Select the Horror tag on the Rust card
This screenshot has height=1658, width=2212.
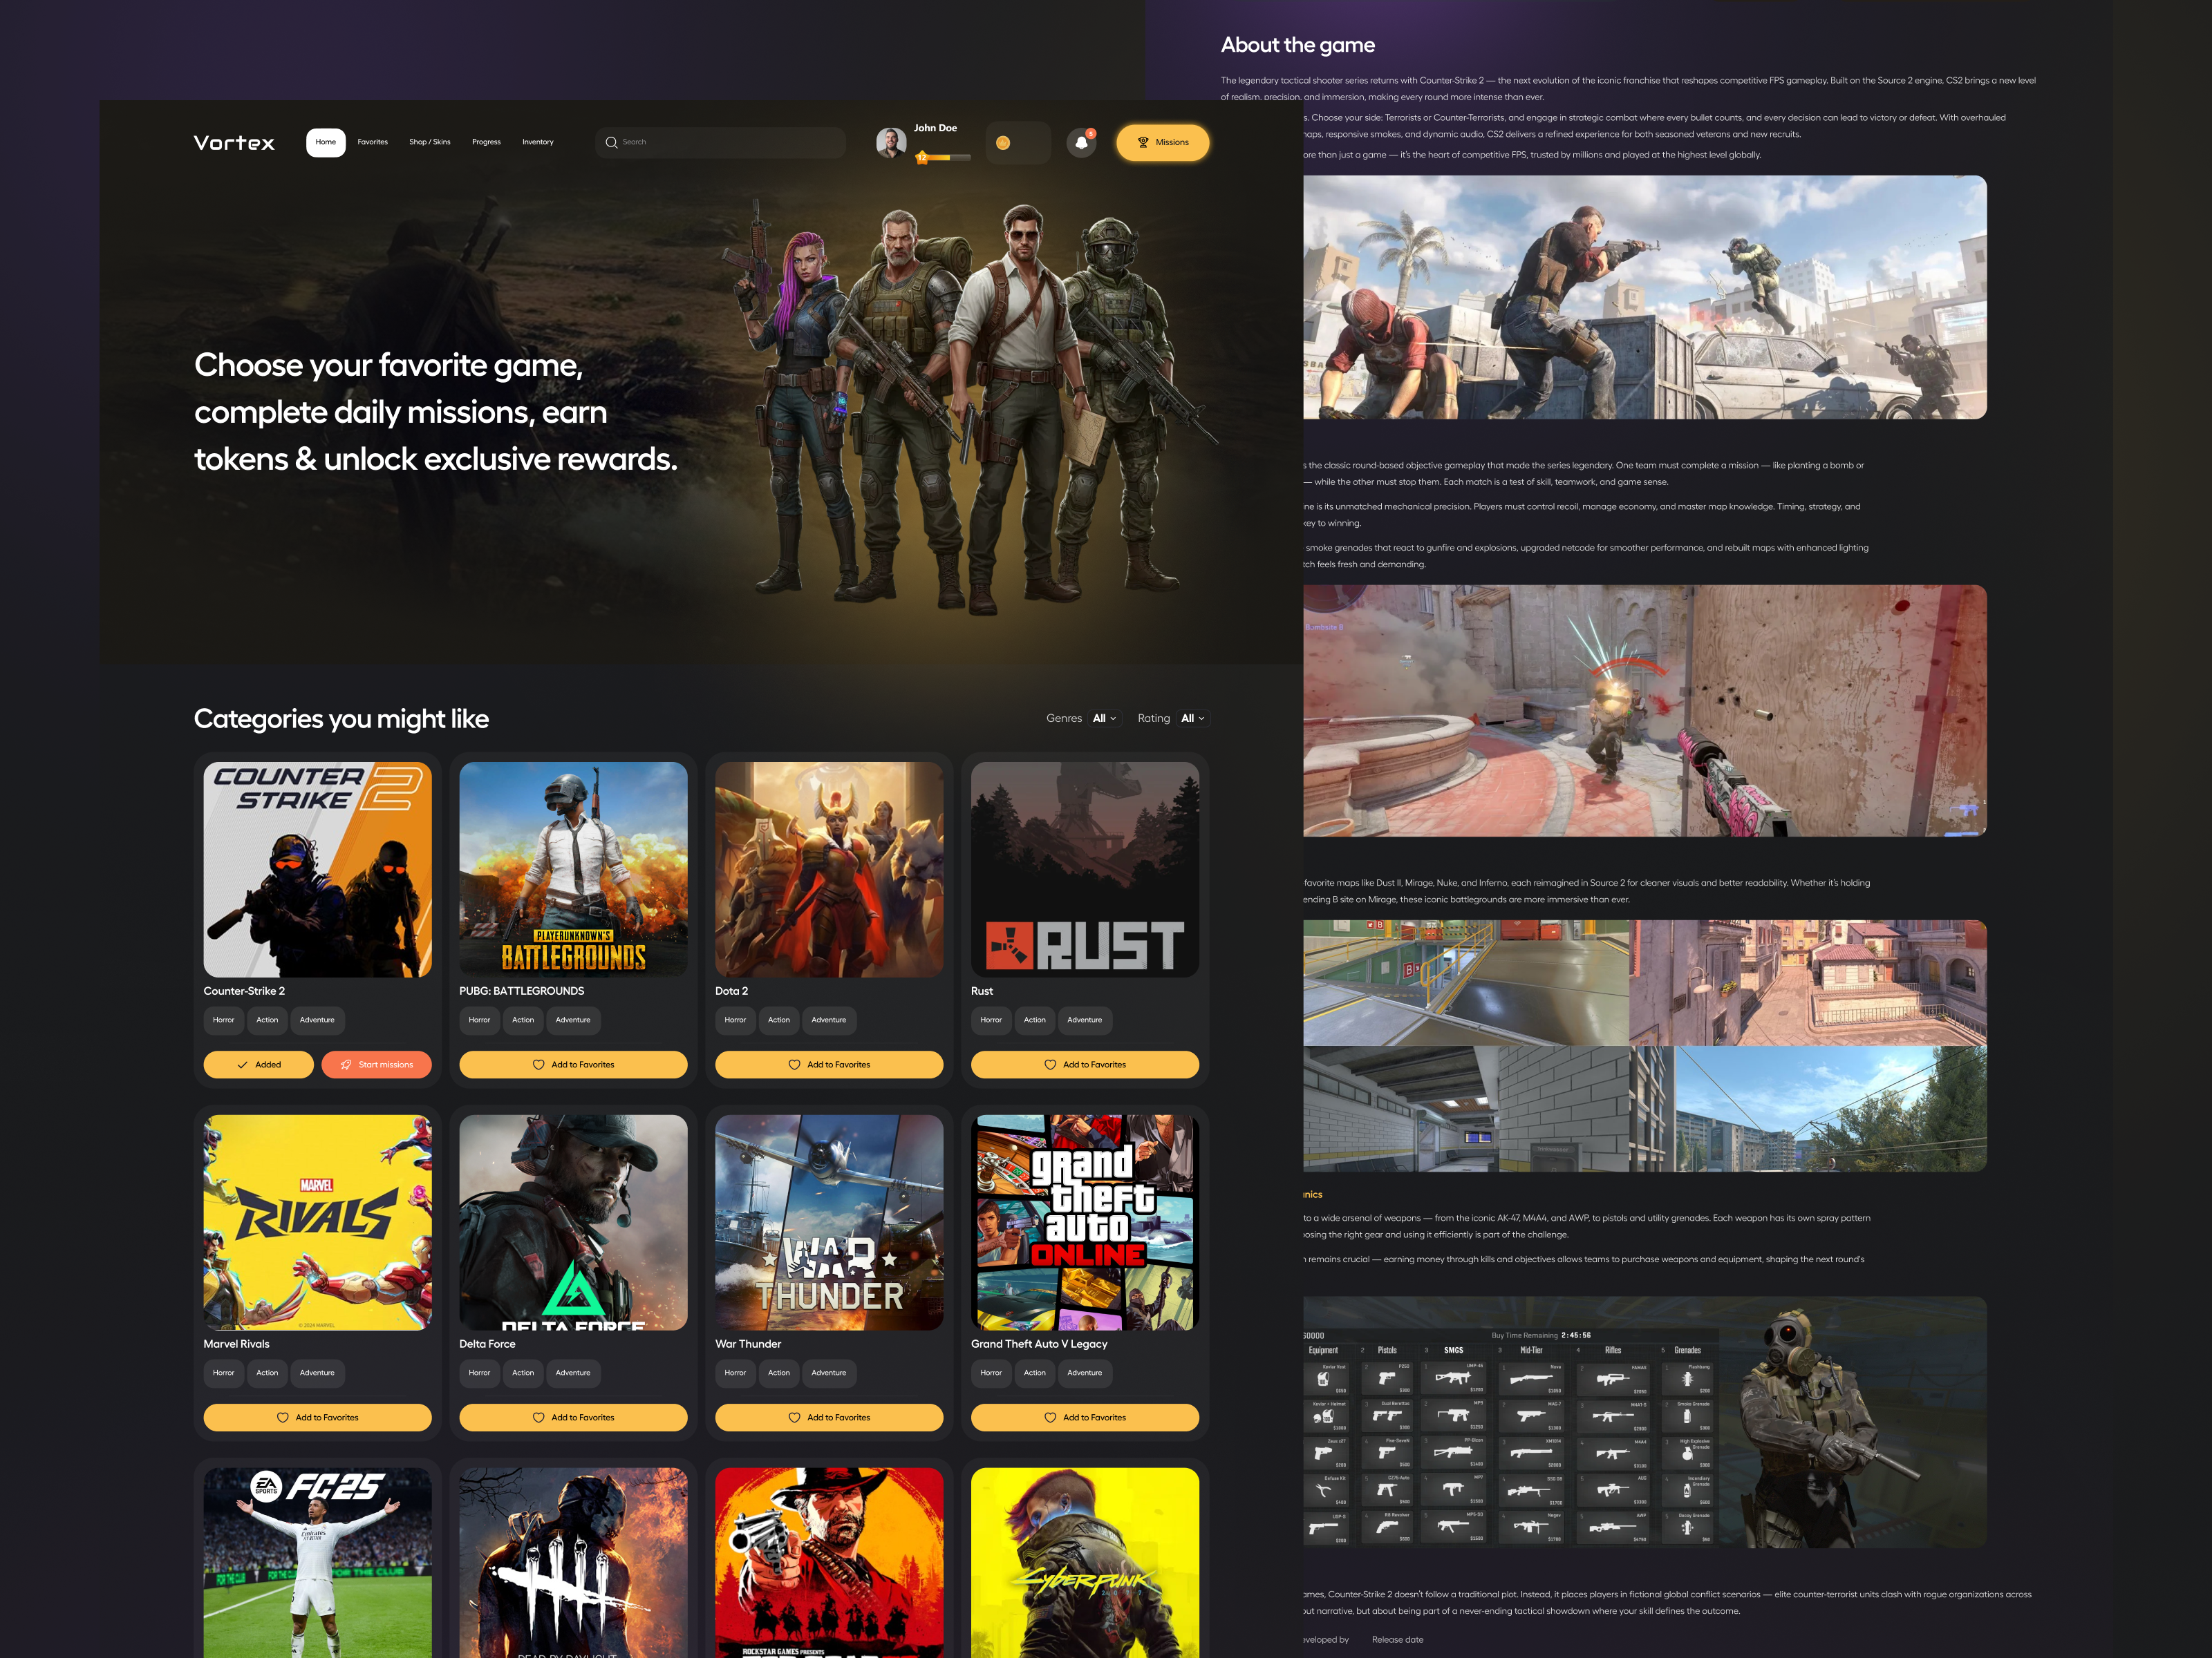pyautogui.click(x=991, y=1020)
